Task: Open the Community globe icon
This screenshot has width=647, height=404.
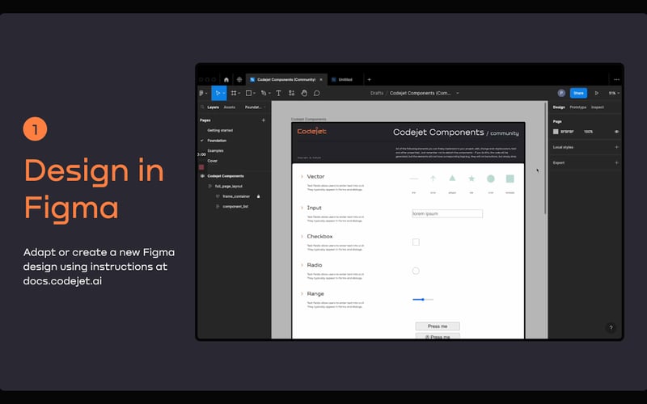Action: (239, 79)
